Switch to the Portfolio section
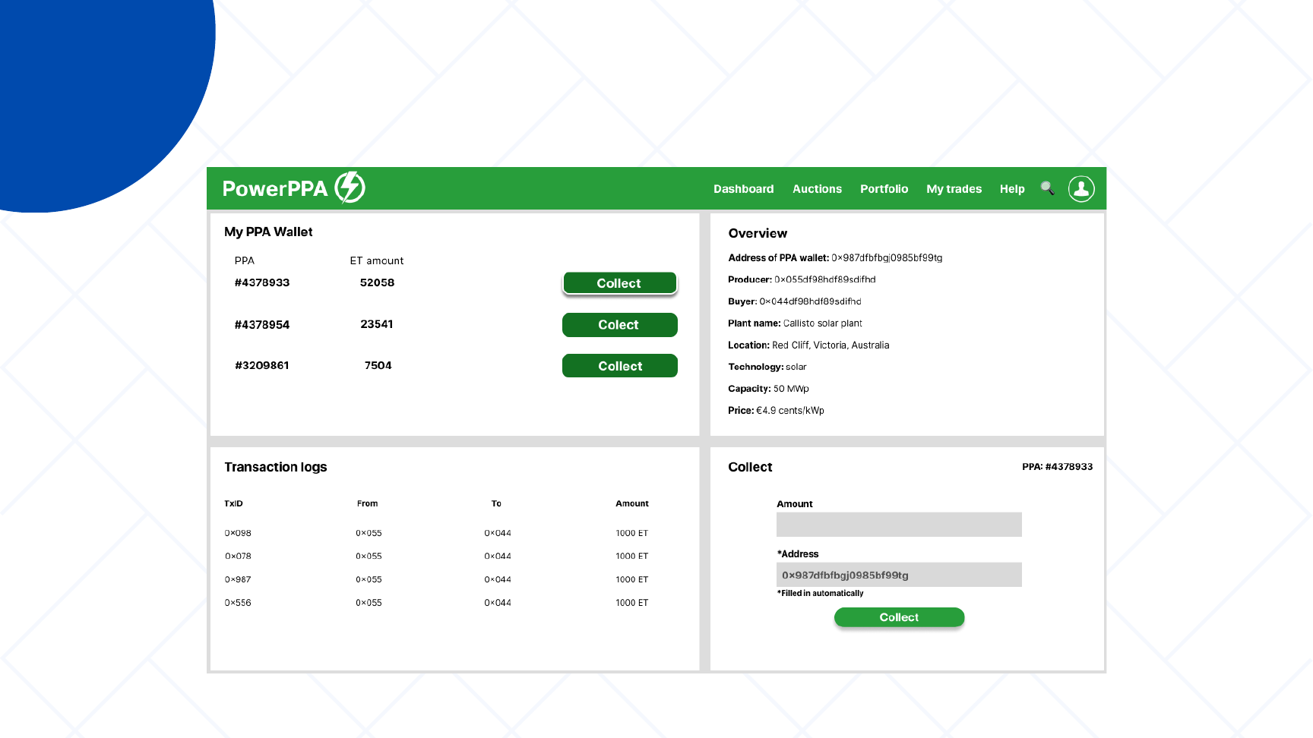The image size is (1313, 738). coord(884,189)
